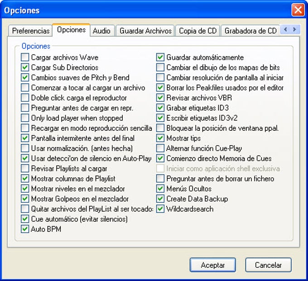308x281 pixels.
Task: Uncheck Mostrar columnas de Playlist
Action: coord(25,179)
